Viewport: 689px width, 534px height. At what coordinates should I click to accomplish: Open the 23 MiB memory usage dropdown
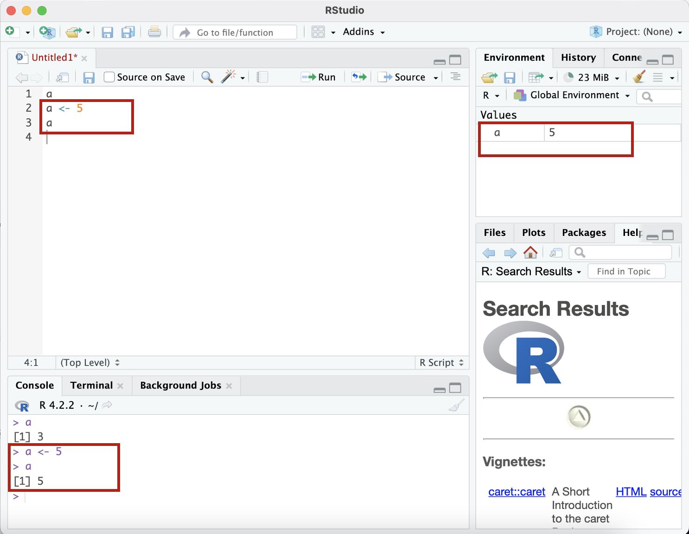591,77
